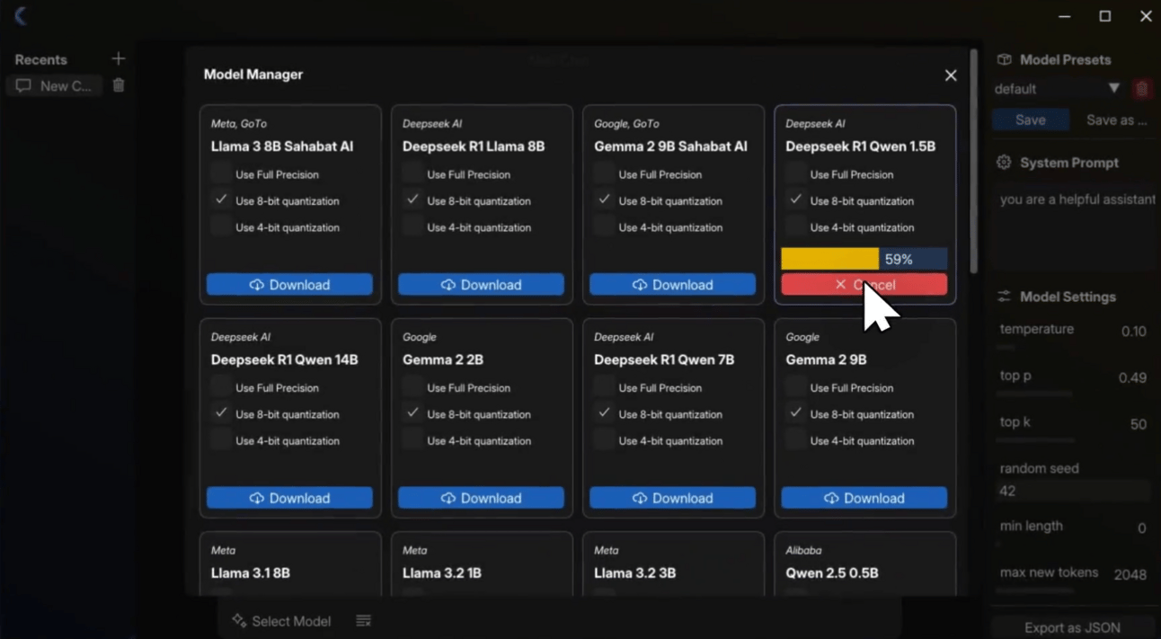Enable Full Precision for Gemma 2 9B
1161x639 pixels.
tap(794, 386)
